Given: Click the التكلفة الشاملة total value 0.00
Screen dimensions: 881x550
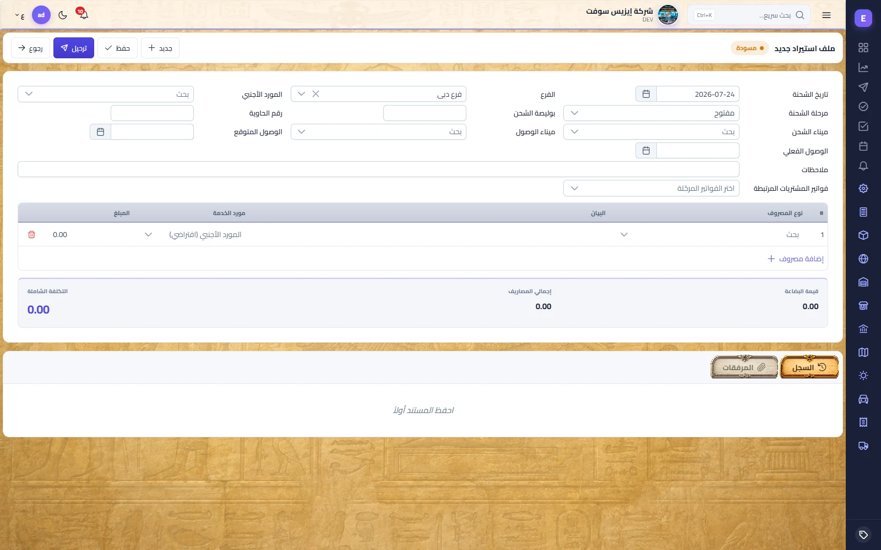Looking at the screenshot, I should pos(39,310).
